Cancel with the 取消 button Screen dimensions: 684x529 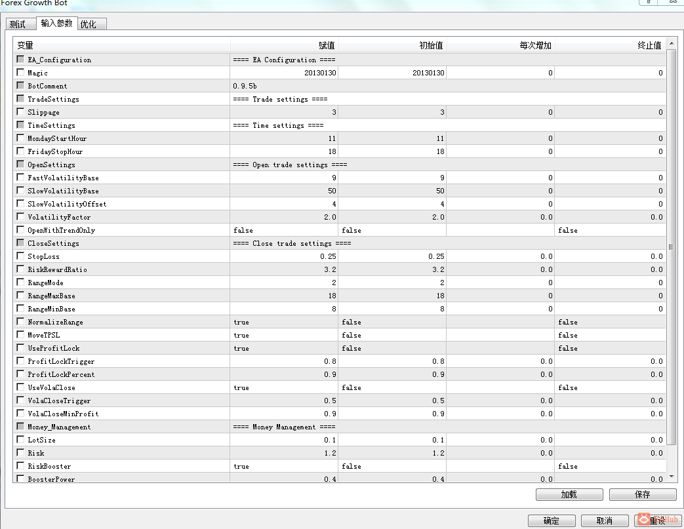click(605, 520)
